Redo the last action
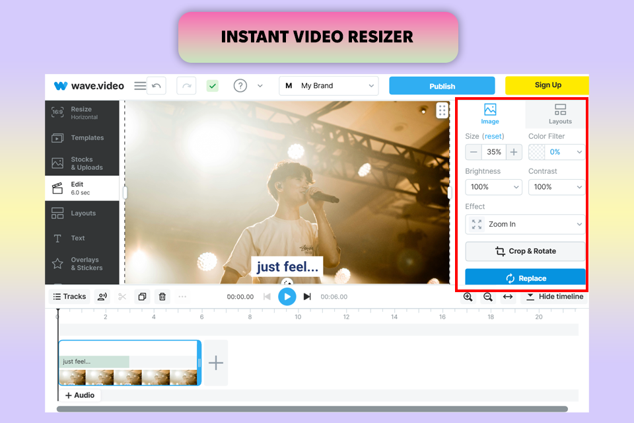The image size is (634, 423). point(186,86)
